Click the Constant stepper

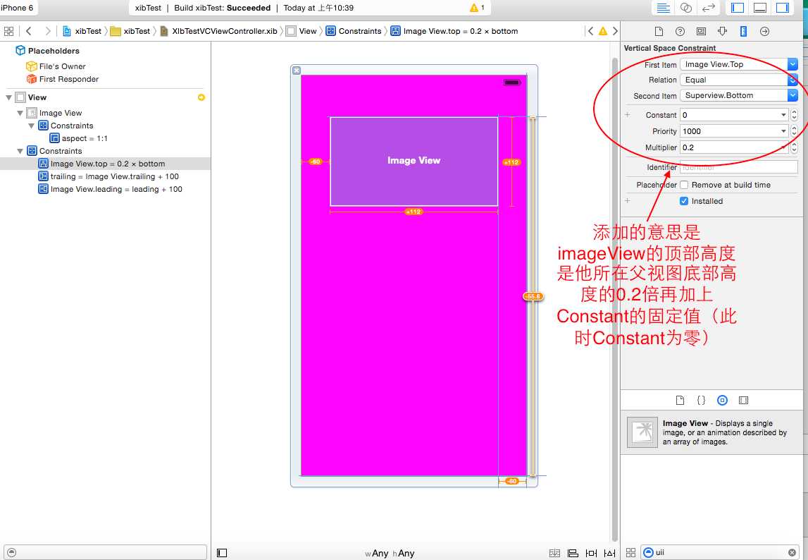[x=794, y=115]
